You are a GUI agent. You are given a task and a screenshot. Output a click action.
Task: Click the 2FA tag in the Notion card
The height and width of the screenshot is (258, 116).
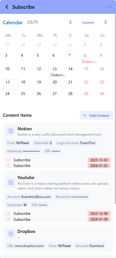pyautogui.click(x=52, y=151)
